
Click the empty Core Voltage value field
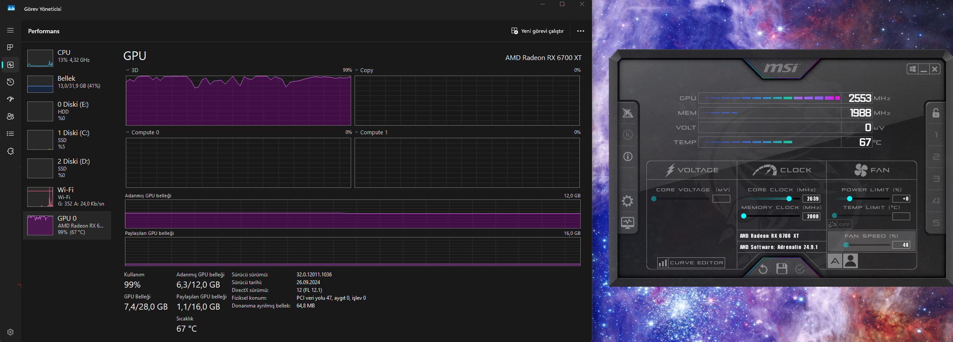click(x=721, y=199)
